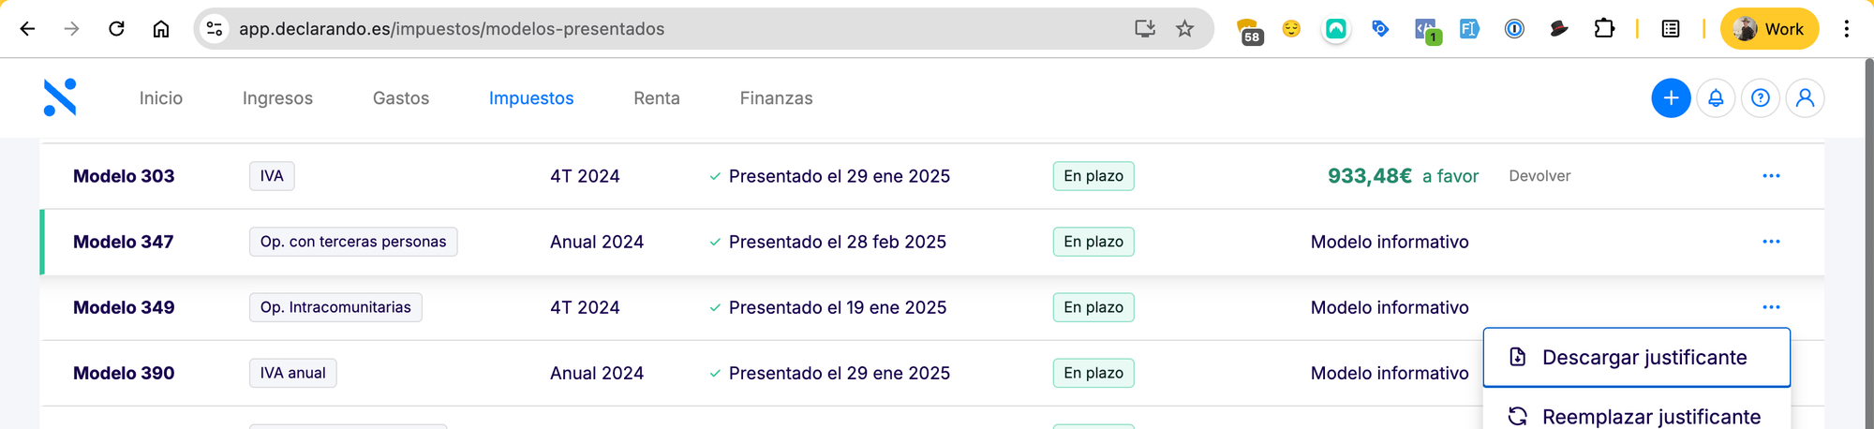Select Descargar justificante from the menu

pos(1643,358)
